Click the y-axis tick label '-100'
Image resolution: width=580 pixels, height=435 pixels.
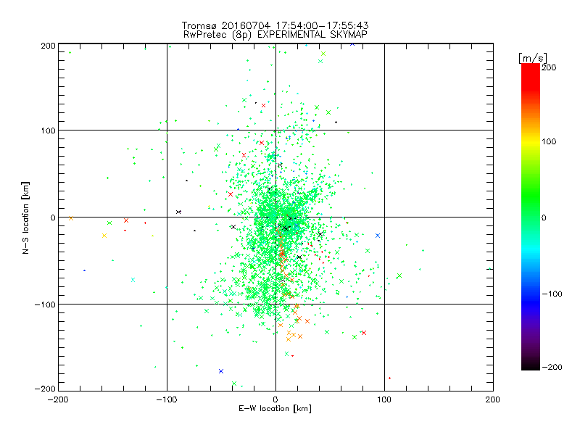point(45,304)
